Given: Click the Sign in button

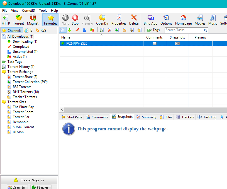Looking at the screenshot, I should [x=17, y=187].
